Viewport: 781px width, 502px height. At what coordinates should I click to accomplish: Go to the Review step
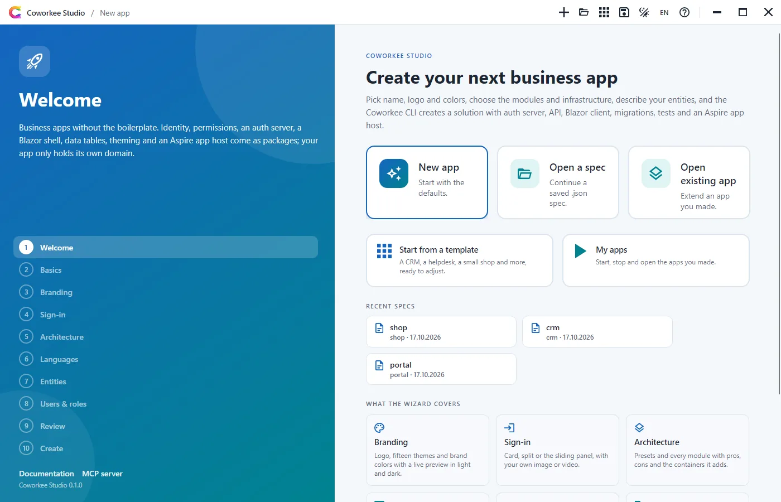coord(166,426)
